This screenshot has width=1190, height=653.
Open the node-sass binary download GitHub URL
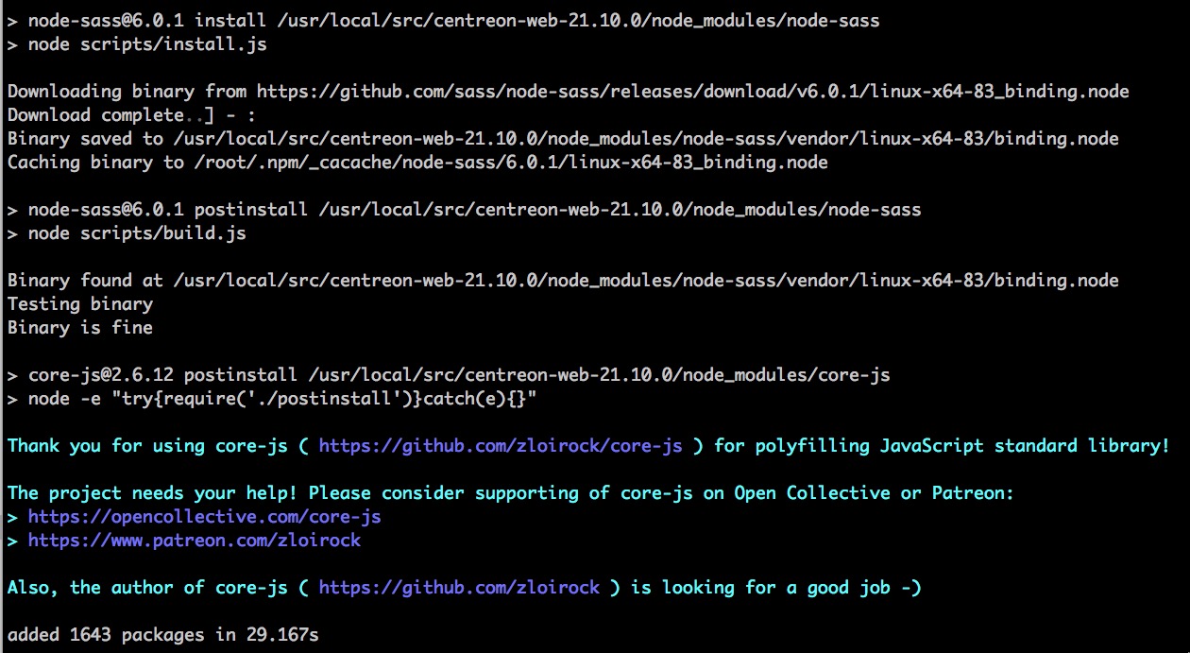(692, 92)
